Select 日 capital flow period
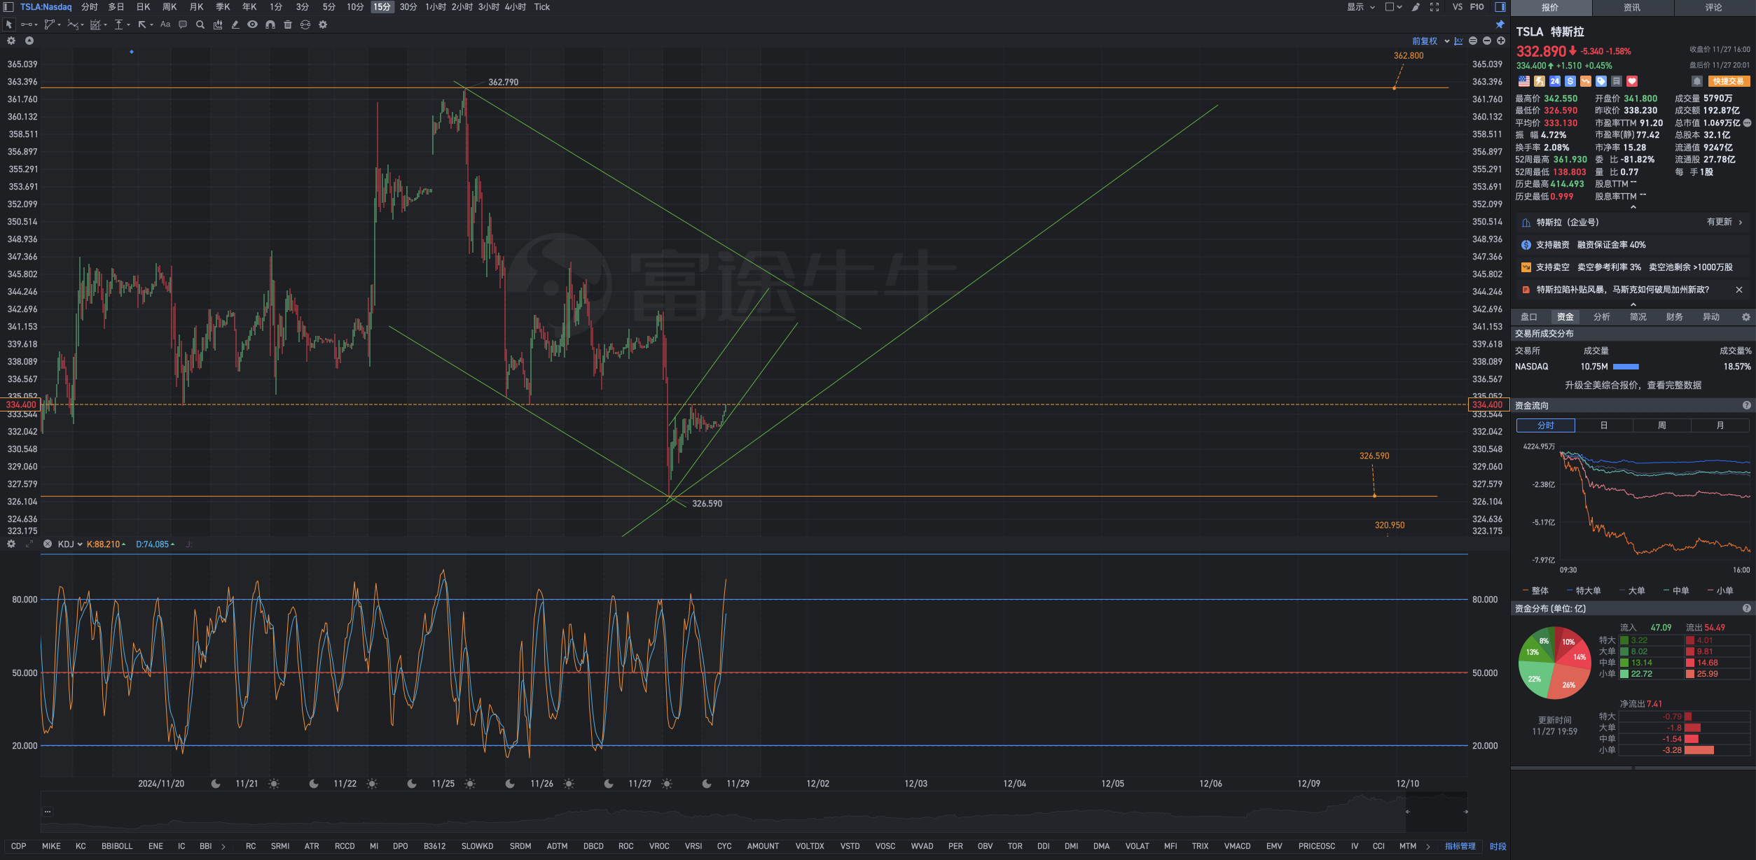This screenshot has height=860, width=1756. click(x=1604, y=425)
